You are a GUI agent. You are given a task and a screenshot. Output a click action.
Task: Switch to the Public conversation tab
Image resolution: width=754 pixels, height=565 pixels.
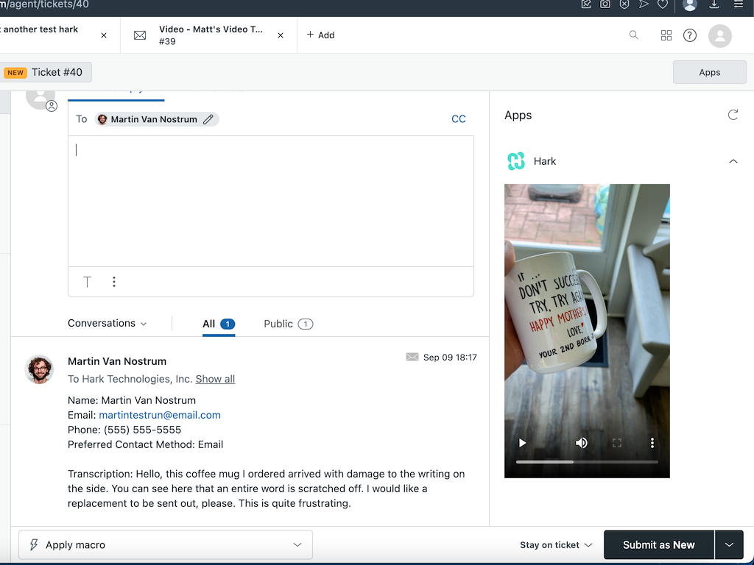click(288, 324)
